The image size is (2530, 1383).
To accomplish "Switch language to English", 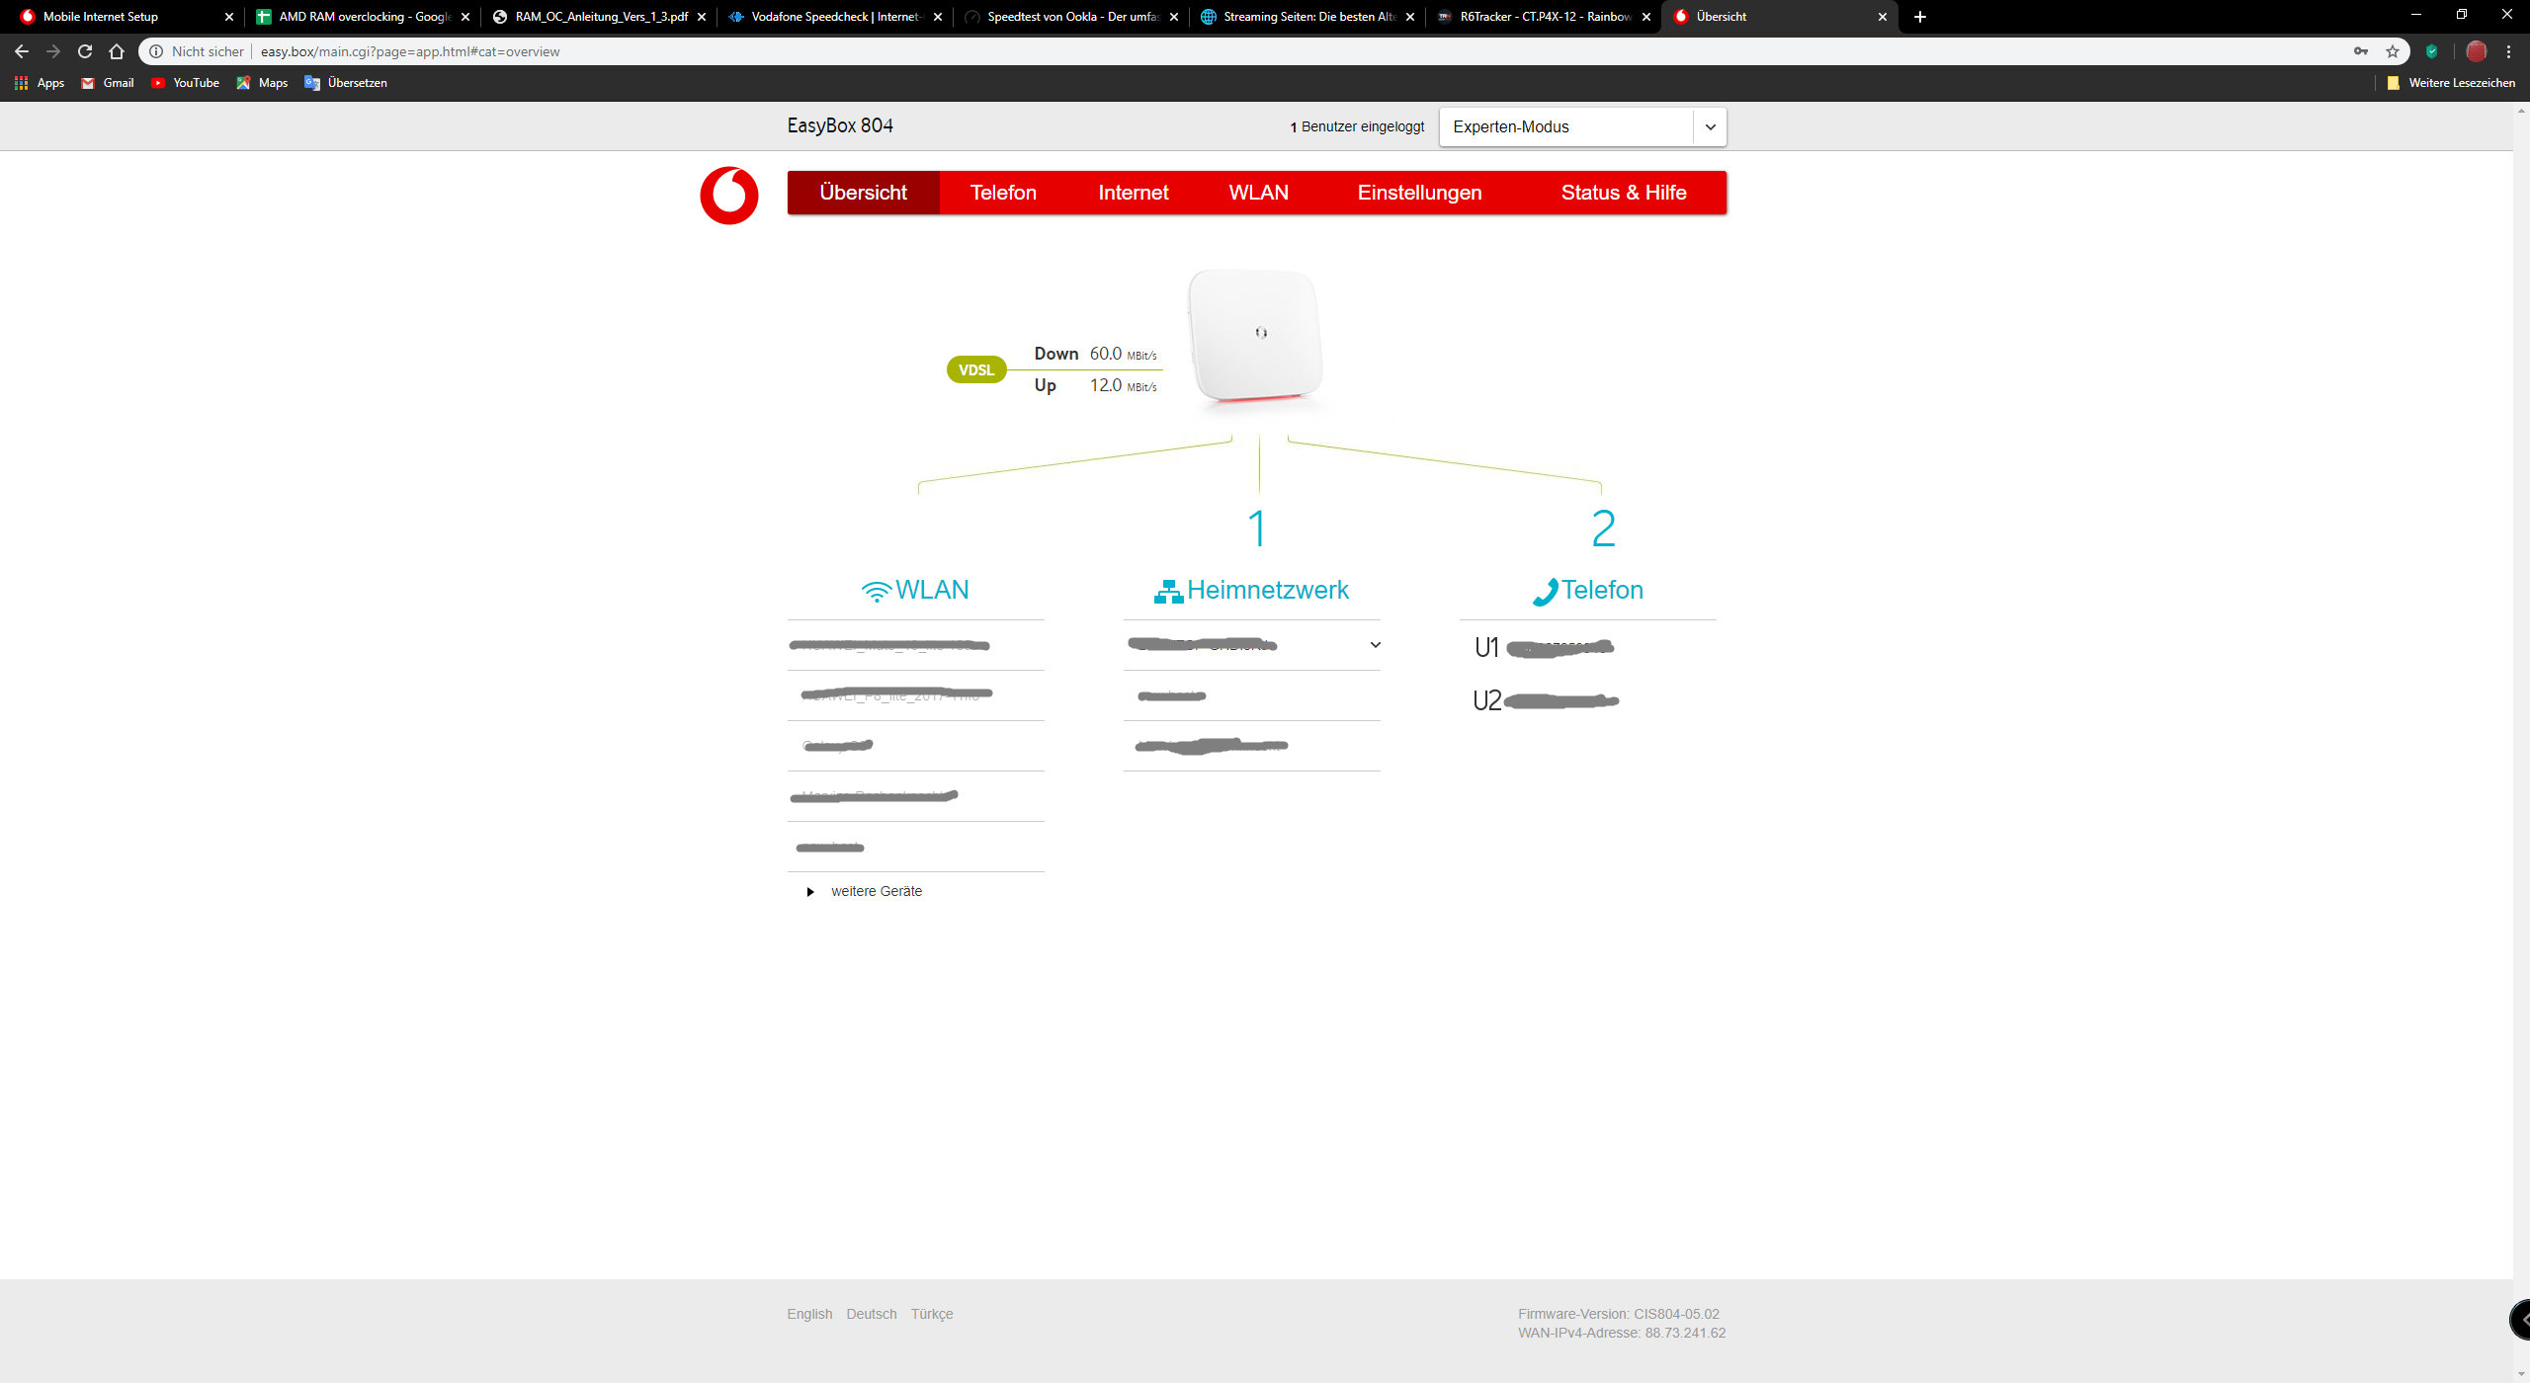I will (x=809, y=1314).
